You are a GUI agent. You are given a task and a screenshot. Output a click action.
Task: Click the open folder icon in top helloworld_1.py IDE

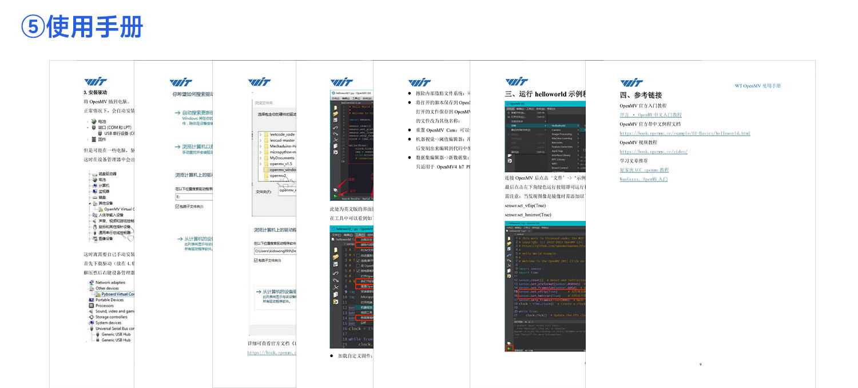tap(336, 114)
